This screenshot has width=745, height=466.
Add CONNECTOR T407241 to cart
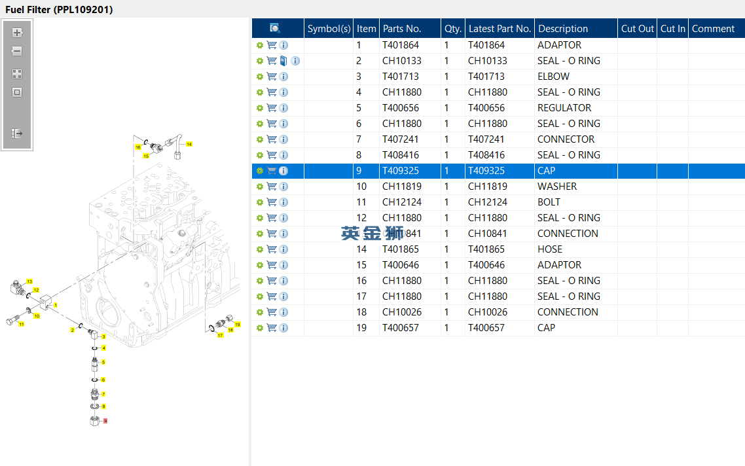coord(272,139)
